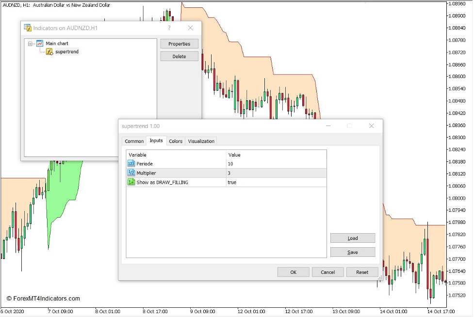Click the supertrend function icon in the tree
This screenshot has height=317, width=474.
(49, 52)
